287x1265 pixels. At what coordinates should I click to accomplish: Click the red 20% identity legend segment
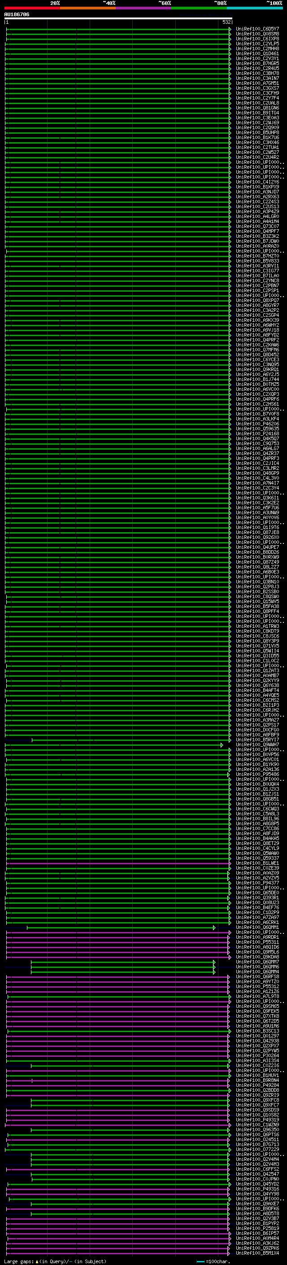[x=32, y=9]
